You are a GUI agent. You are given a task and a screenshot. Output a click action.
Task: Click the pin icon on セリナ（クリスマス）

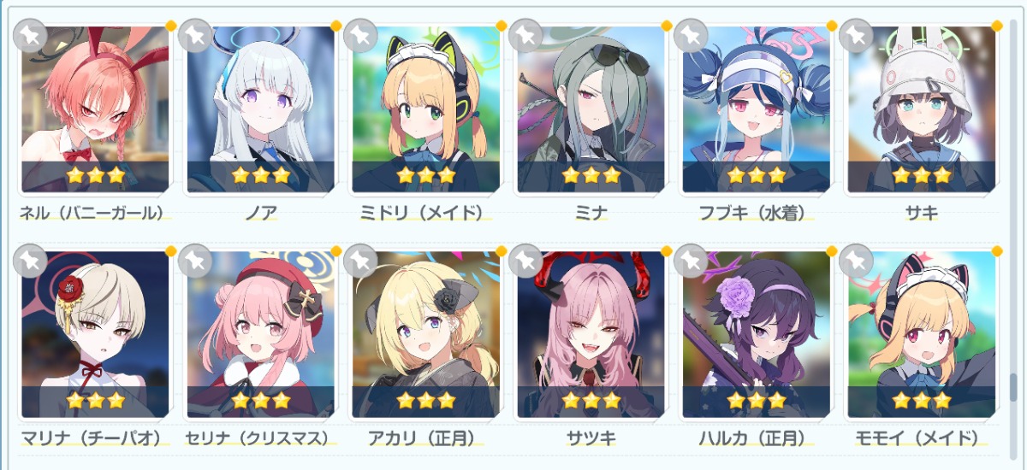click(195, 261)
